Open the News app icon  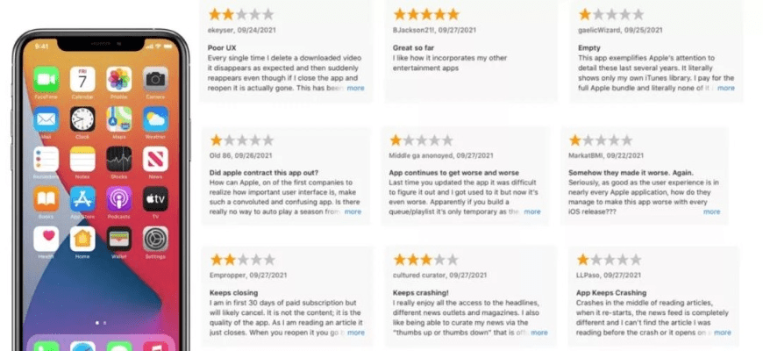point(155,158)
